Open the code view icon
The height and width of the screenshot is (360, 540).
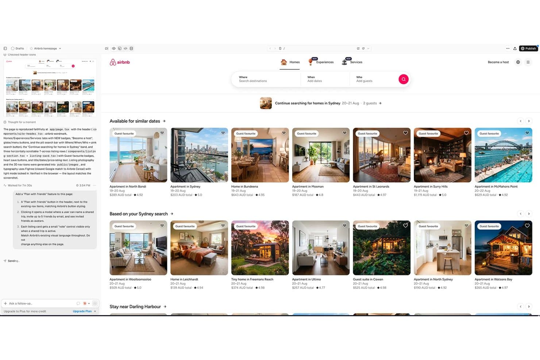[126, 49]
